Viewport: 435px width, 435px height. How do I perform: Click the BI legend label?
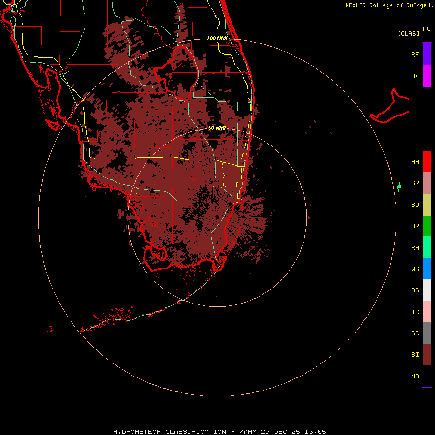coord(415,355)
